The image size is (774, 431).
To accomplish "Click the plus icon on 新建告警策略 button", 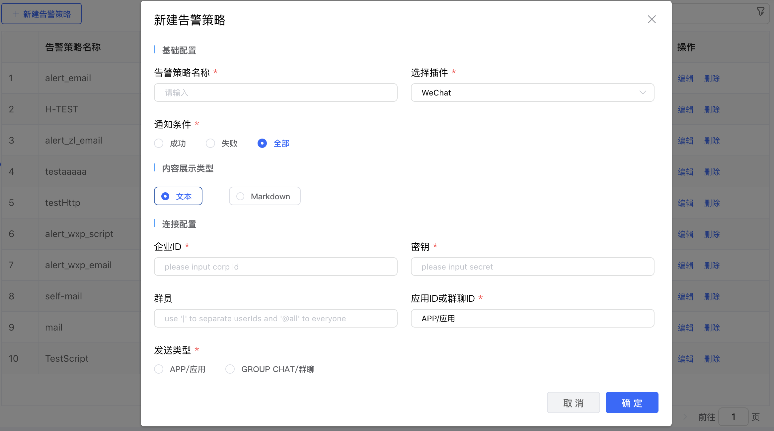I will (15, 13).
